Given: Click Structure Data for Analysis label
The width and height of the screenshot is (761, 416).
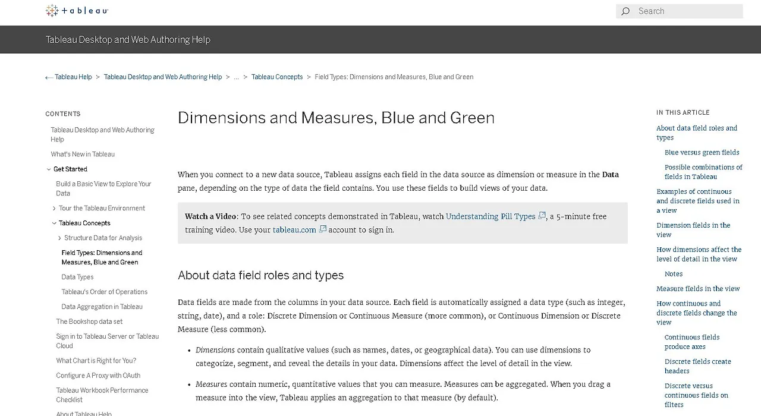Looking at the screenshot, I should 103,238.
